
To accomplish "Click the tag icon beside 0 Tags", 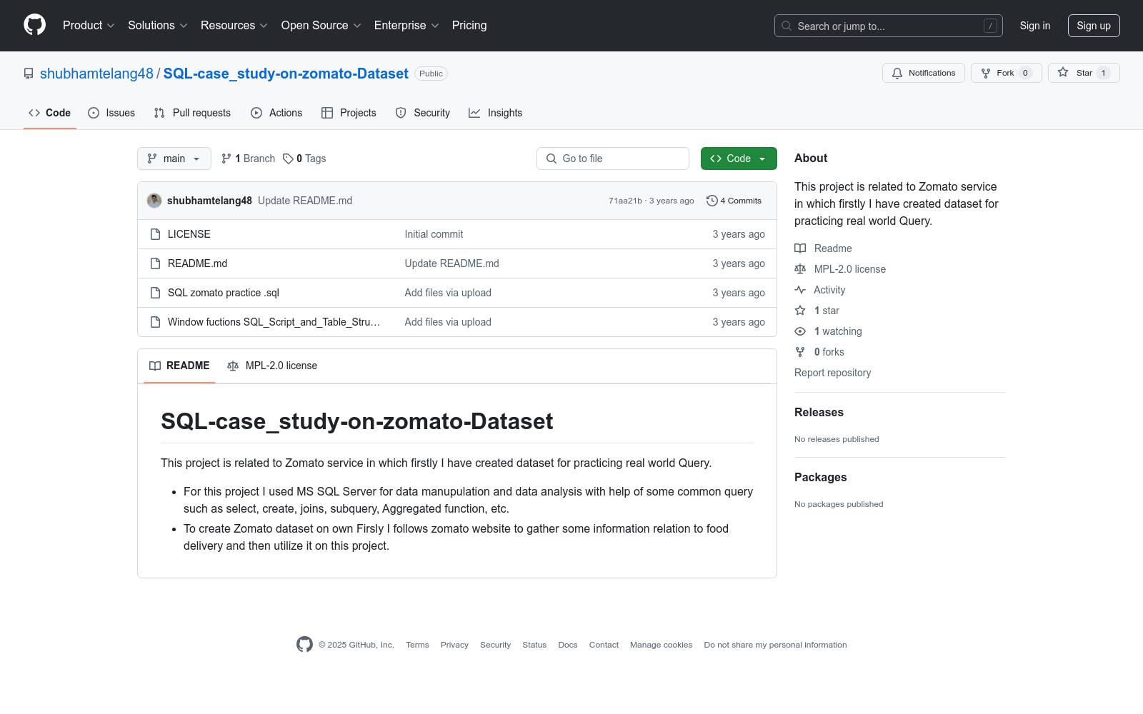I will tap(288, 159).
